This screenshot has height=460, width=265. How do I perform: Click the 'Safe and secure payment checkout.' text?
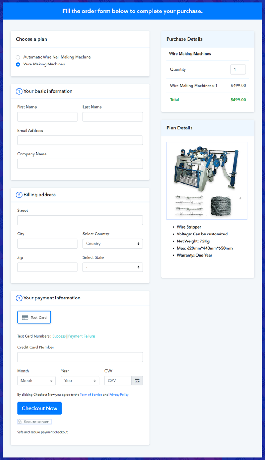43,432
